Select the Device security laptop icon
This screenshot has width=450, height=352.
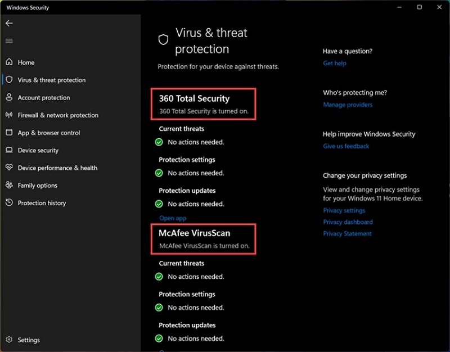9,150
